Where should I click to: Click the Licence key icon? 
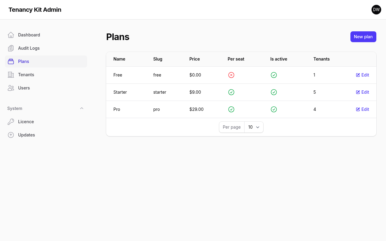pos(11,122)
